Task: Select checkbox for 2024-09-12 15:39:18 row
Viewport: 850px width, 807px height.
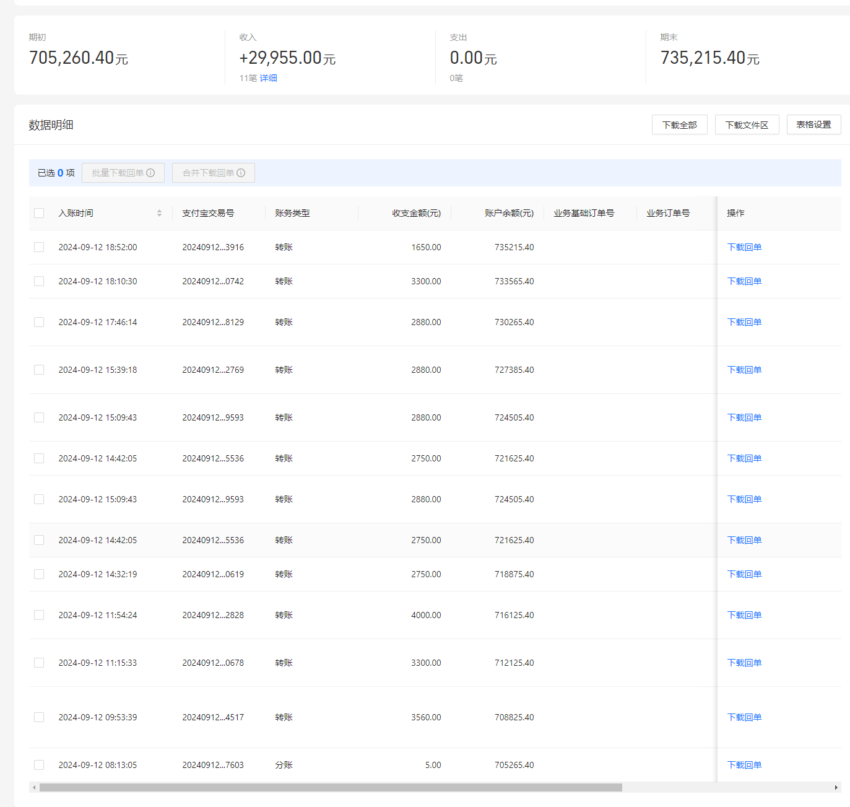Action: (39, 370)
